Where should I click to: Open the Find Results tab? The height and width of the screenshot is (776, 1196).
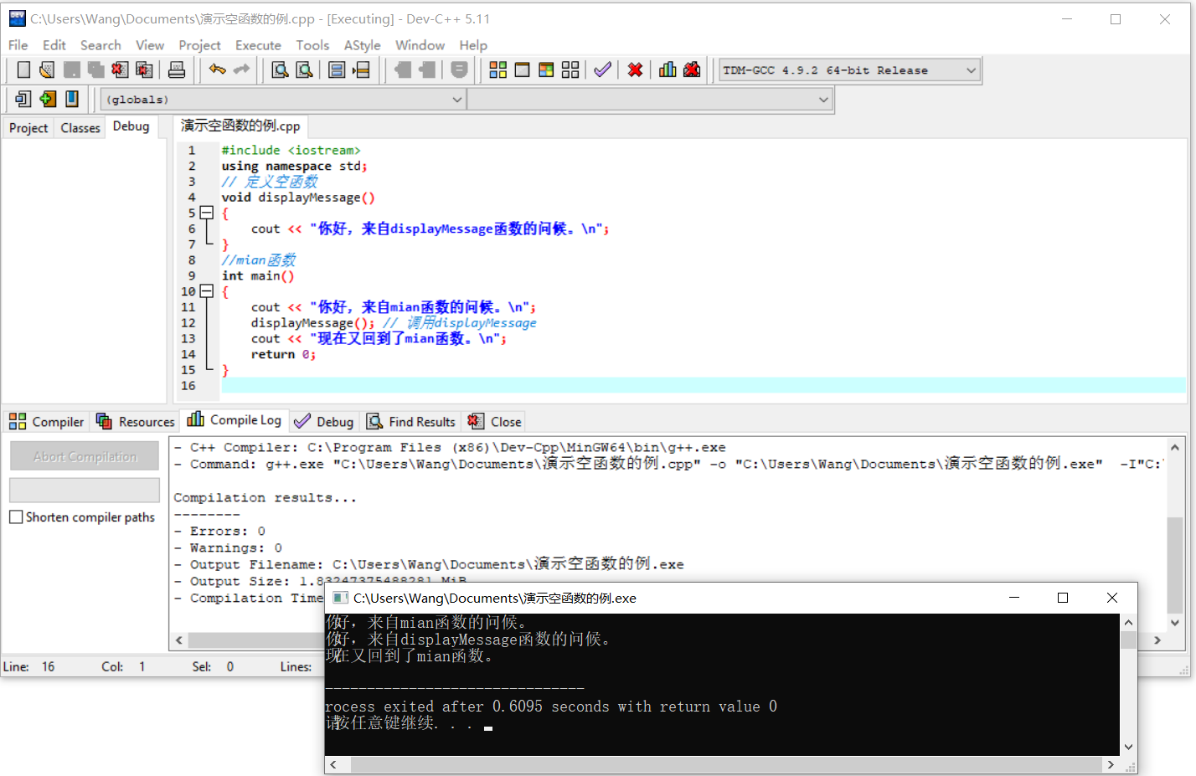point(411,422)
